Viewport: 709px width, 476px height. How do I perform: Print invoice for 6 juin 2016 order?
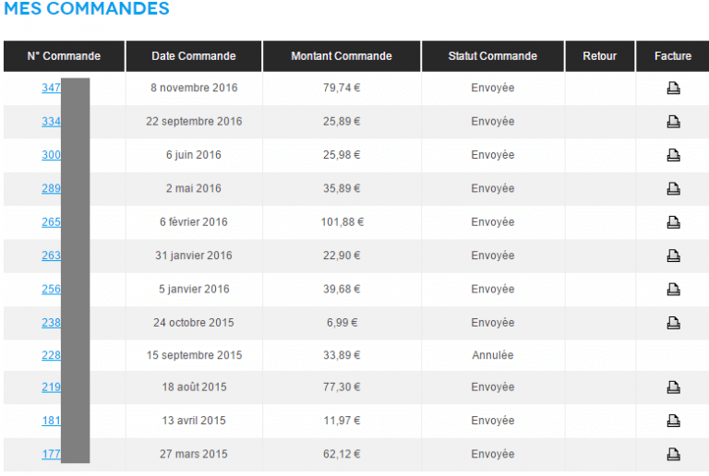click(673, 155)
